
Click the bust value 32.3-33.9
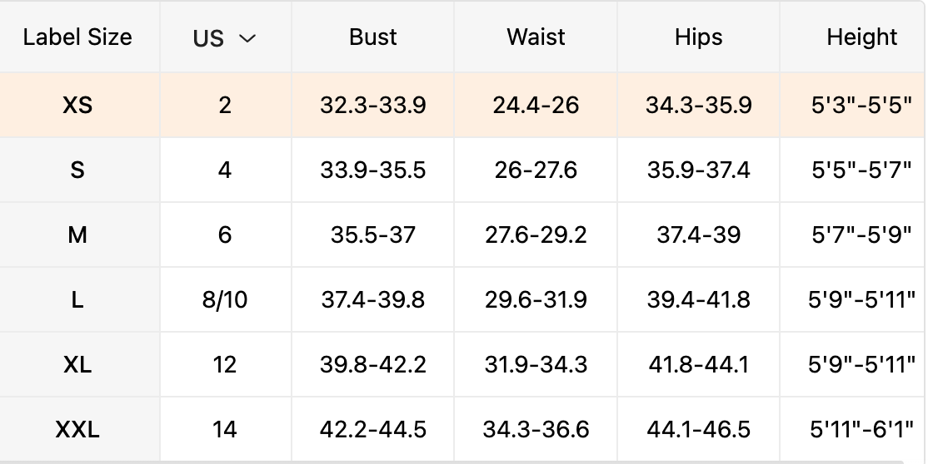tap(373, 106)
